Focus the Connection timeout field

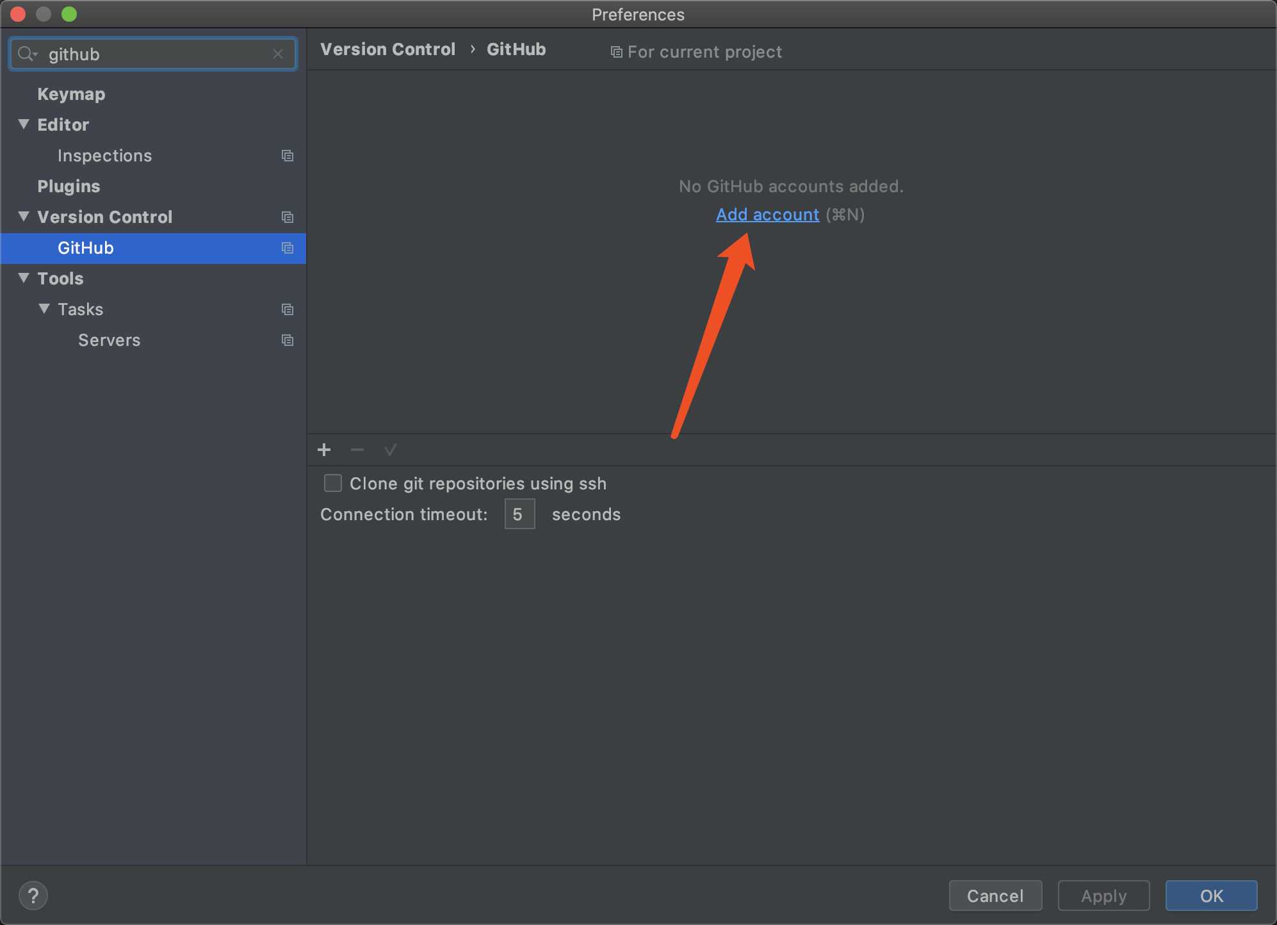pyautogui.click(x=519, y=514)
